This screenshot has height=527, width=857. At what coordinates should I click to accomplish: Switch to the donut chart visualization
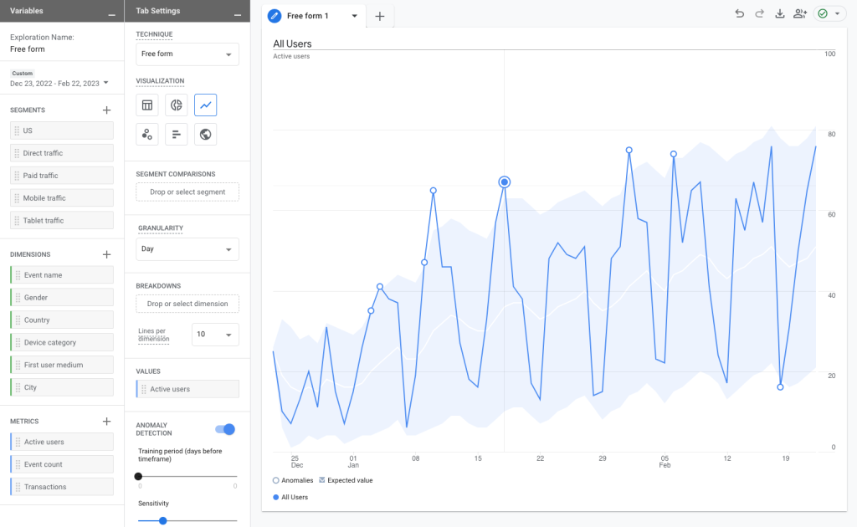(176, 105)
